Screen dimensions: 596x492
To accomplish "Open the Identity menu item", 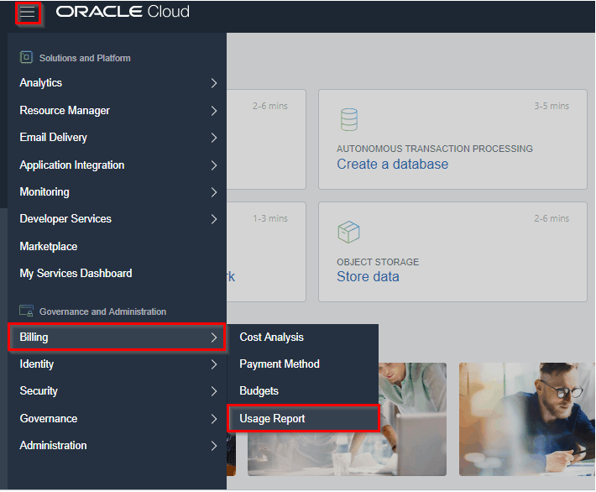I will [x=117, y=364].
